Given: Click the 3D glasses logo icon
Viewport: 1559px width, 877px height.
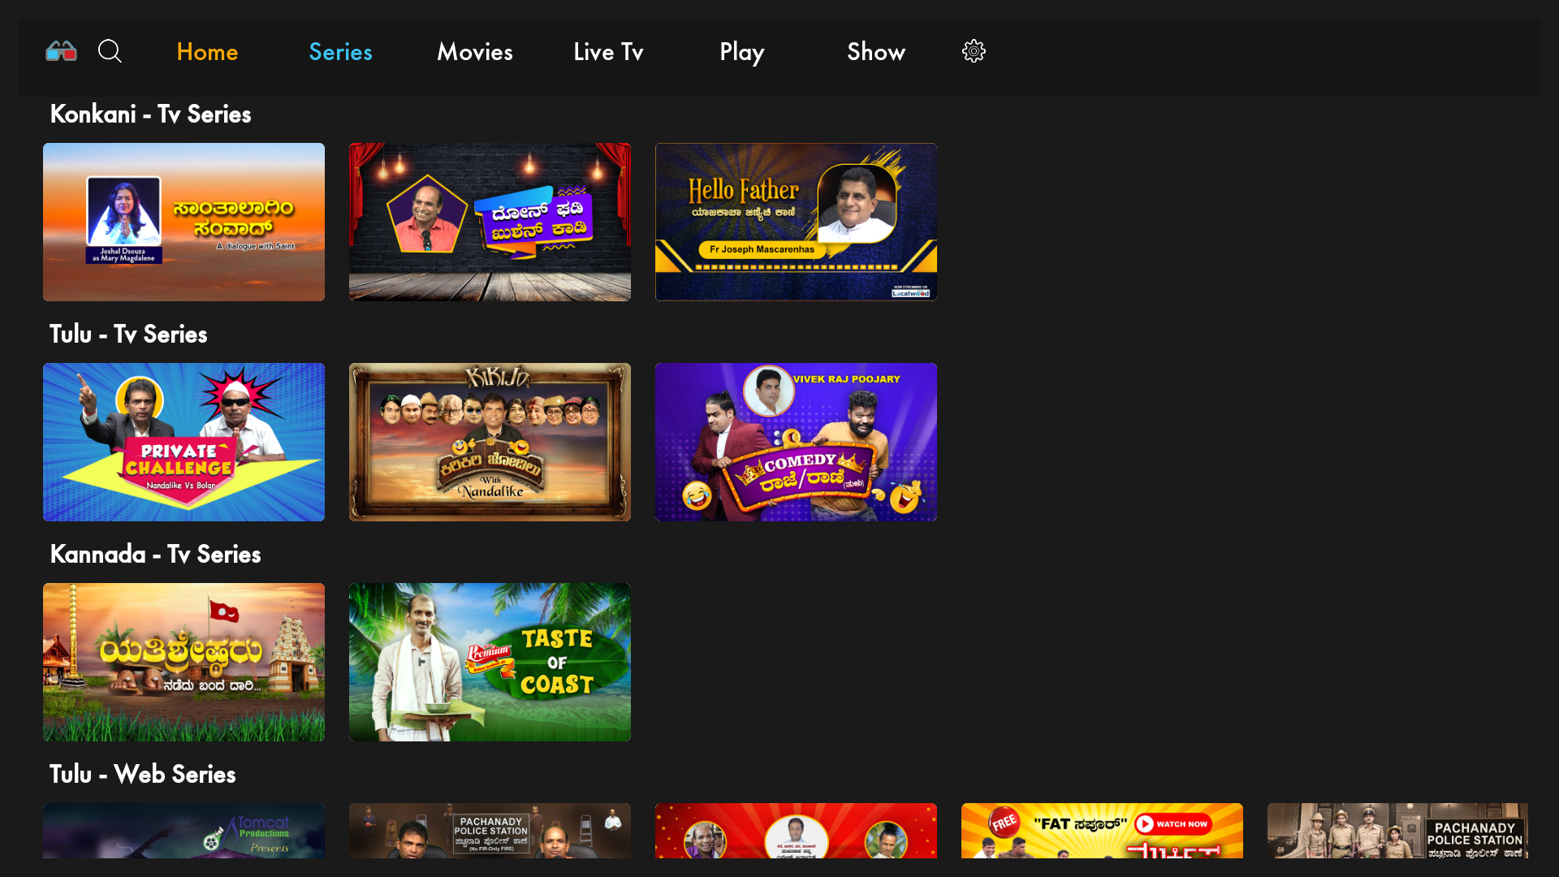Looking at the screenshot, I should (61, 51).
